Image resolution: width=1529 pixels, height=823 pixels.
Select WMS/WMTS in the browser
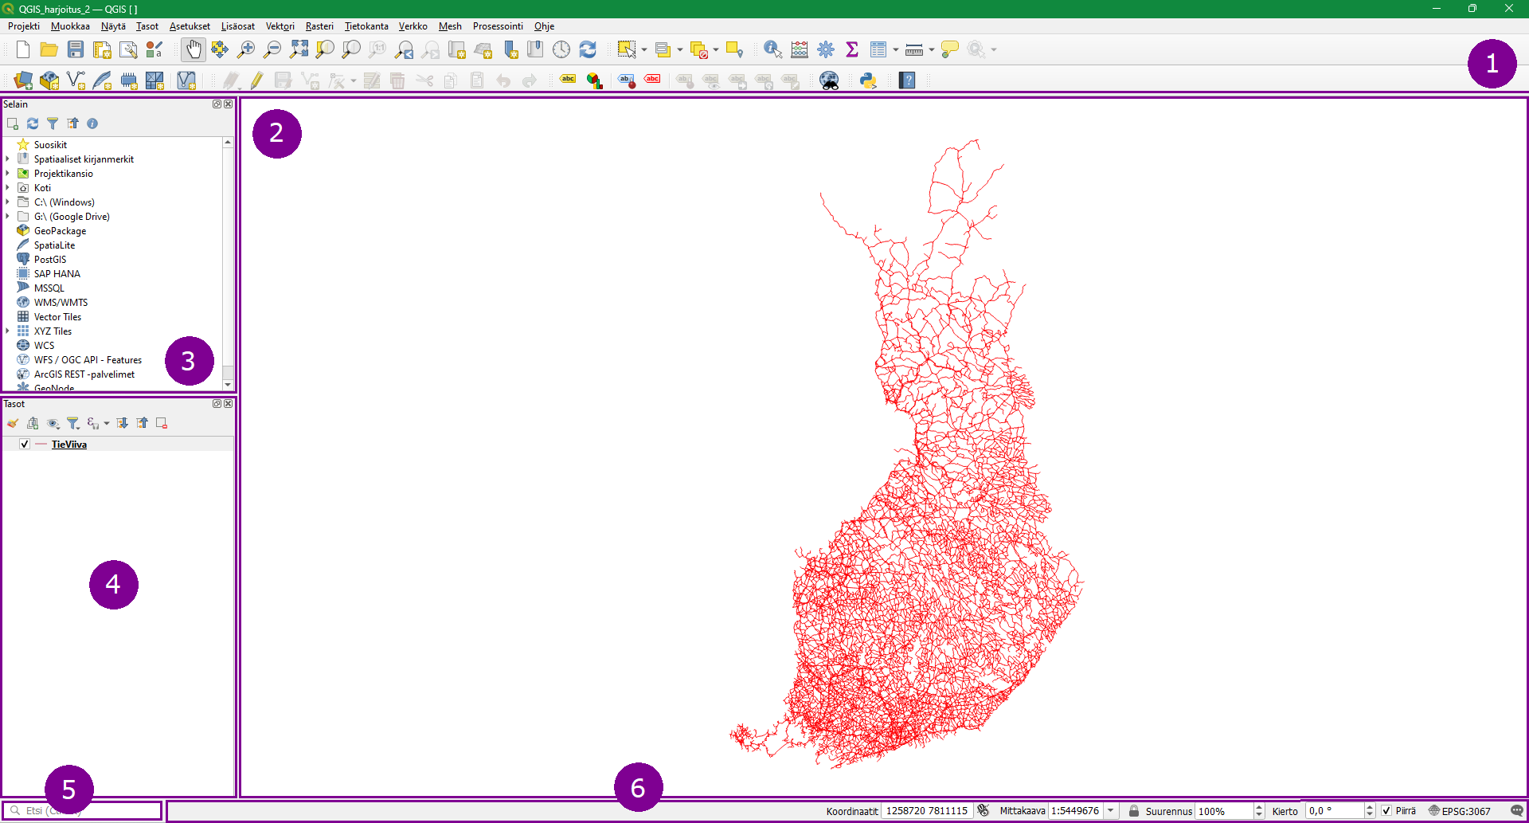click(61, 303)
